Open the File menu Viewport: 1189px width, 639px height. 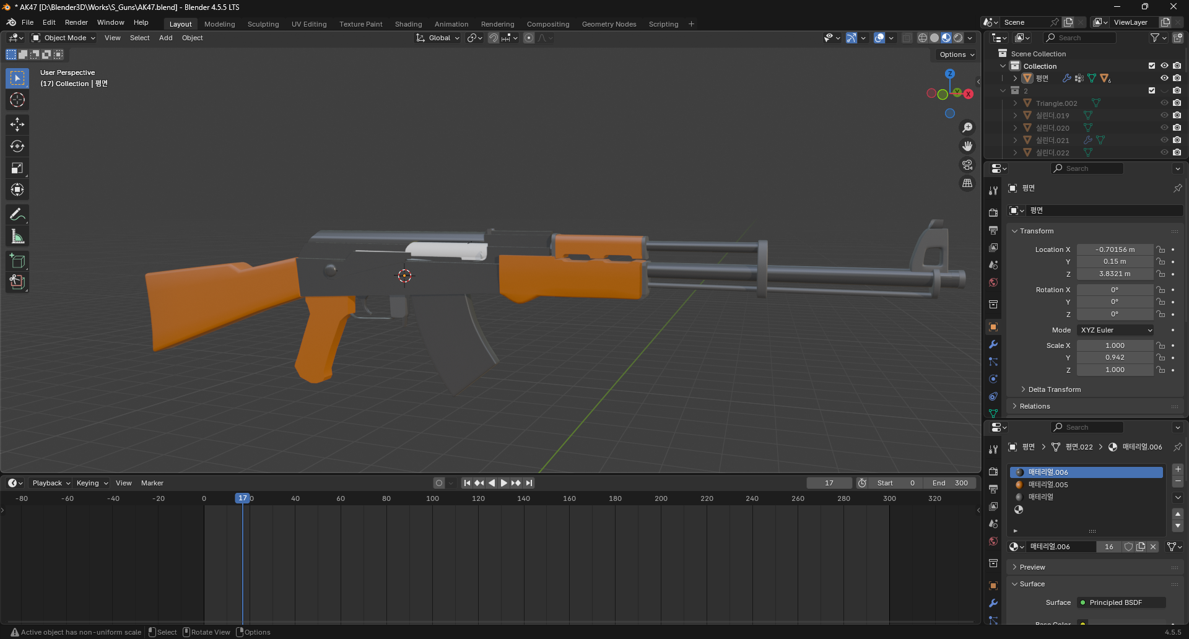[27, 22]
